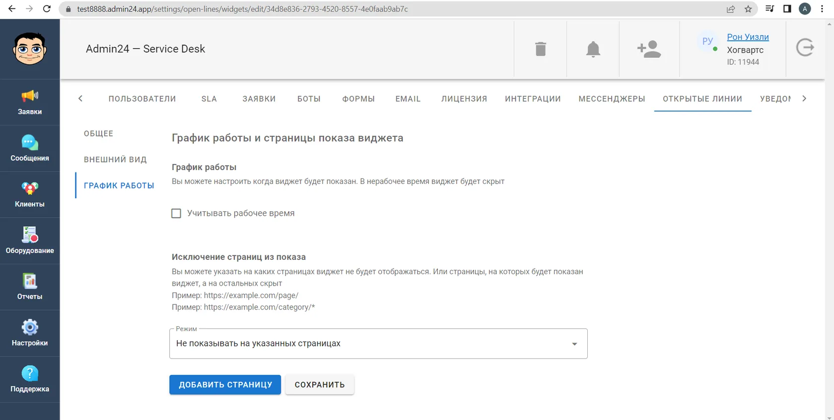Viewport: 834px width, 420px height.
Task: Go forward in browser
Action: [x=29, y=9]
